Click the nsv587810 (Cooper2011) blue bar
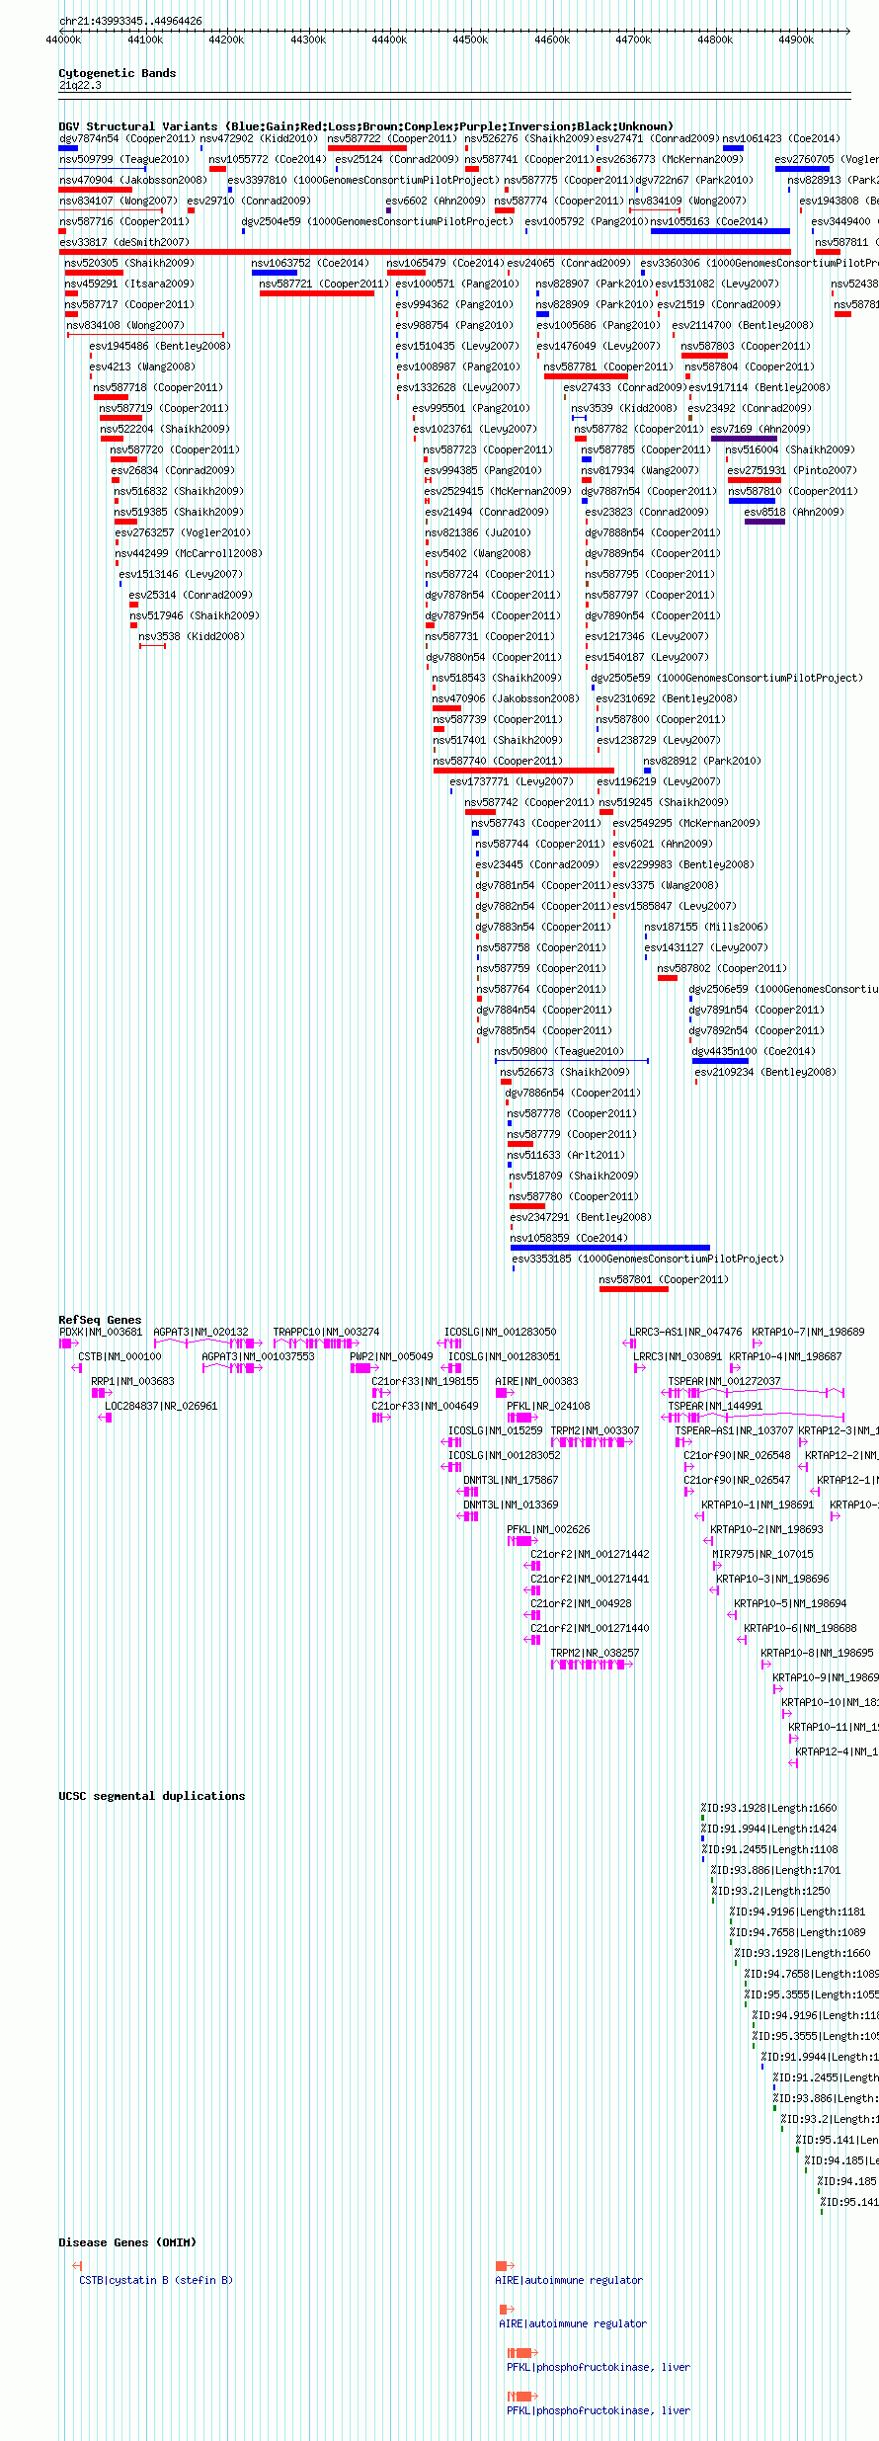Image resolution: width=879 pixels, height=2441 pixels. [752, 501]
